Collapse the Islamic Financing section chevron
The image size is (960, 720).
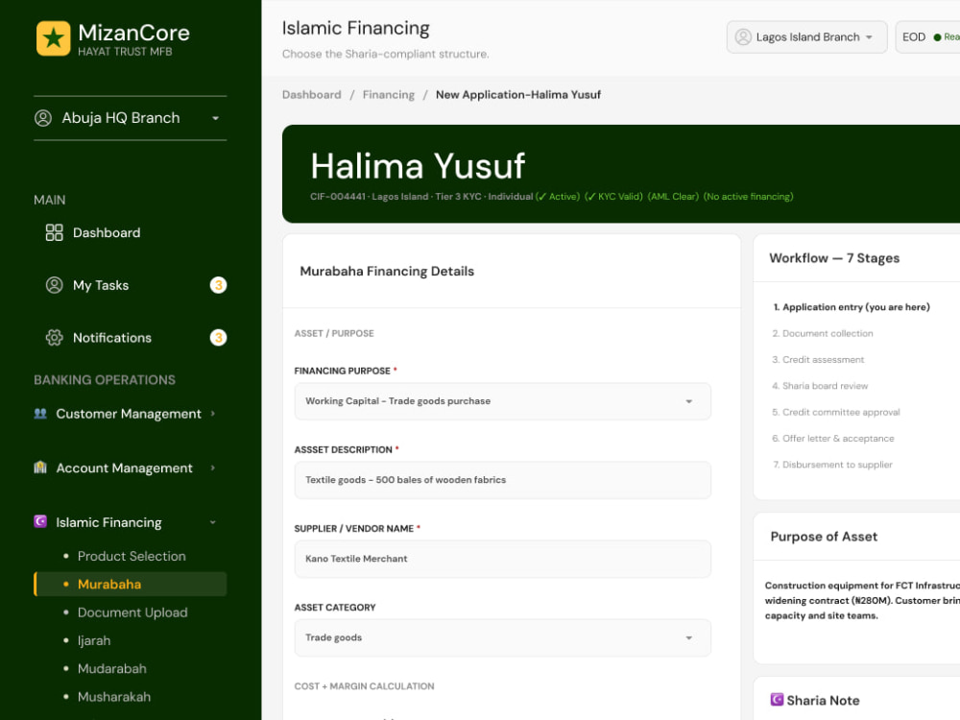[213, 522]
